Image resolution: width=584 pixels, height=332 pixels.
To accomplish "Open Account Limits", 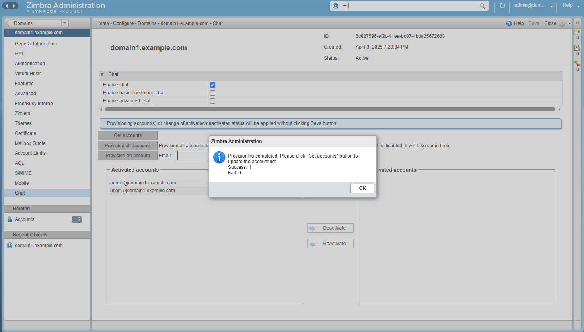I will tap(30, 153).
